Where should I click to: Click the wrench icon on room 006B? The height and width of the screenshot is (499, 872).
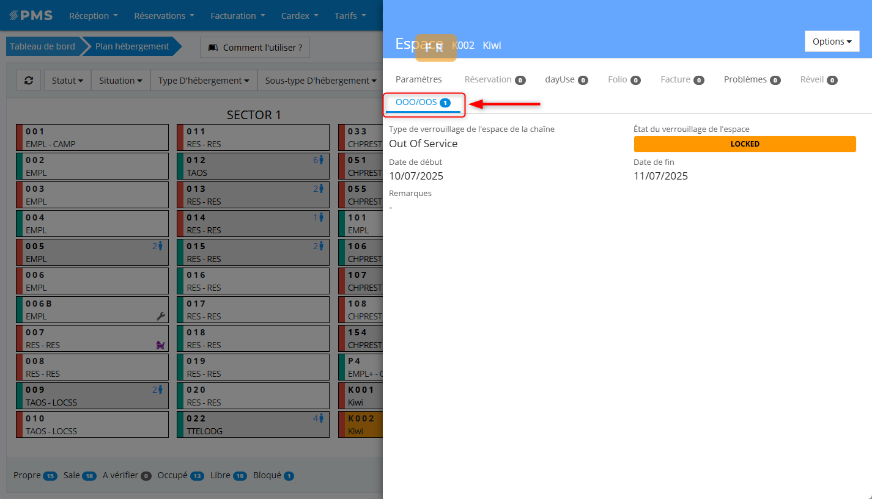pos(161,316)
